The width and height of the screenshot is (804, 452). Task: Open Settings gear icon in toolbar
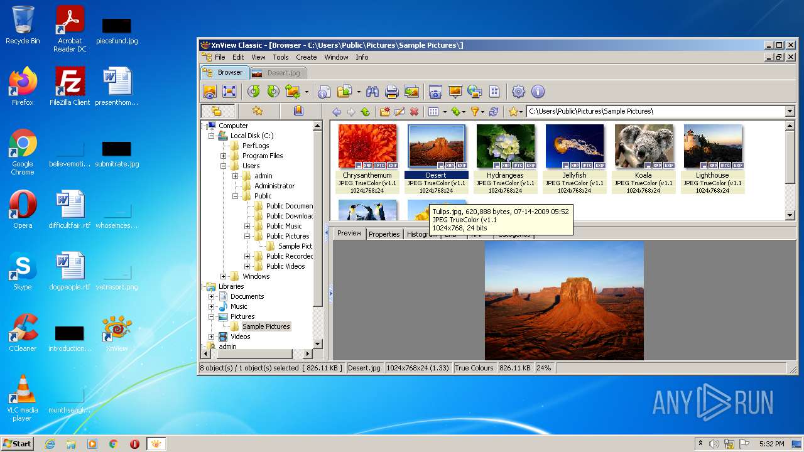[518, 92]
